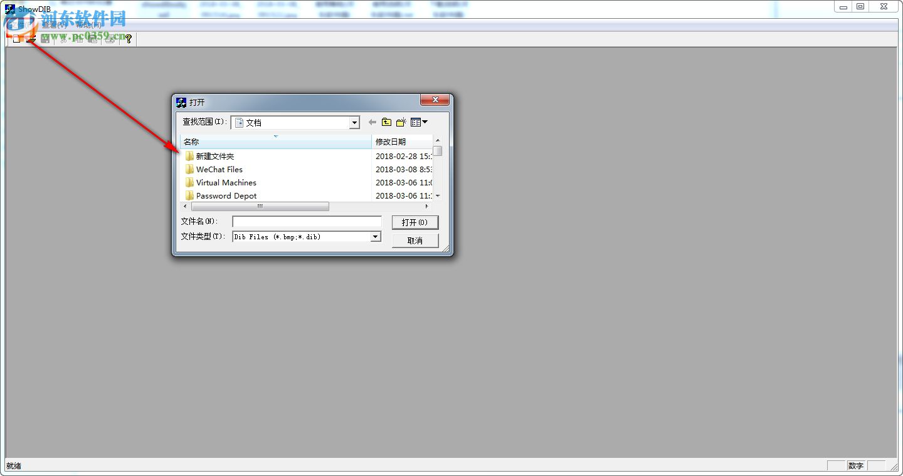Click the file list's horizontal scroll left arrow
The width and height of the screenshot is (903, 476).
coord(185,206)
